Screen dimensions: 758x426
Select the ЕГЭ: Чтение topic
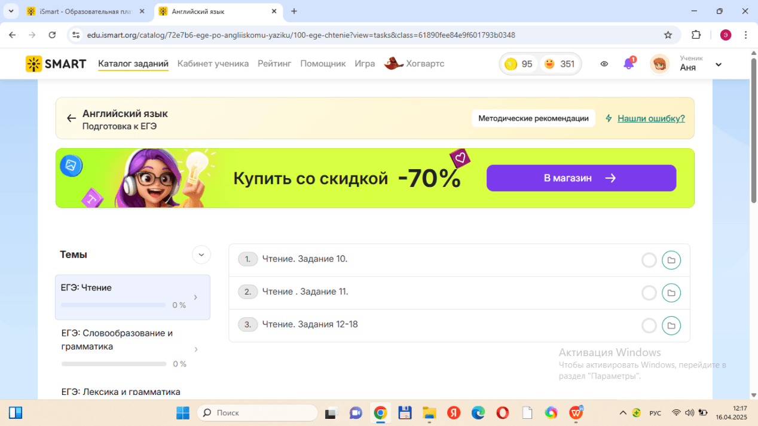(133, 297)
